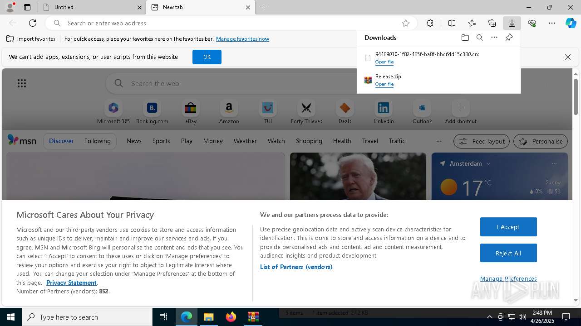Toggle the Downloads toolbar icon
The width and height of the screenshot is (581, 326).
[x=512, y=23]
